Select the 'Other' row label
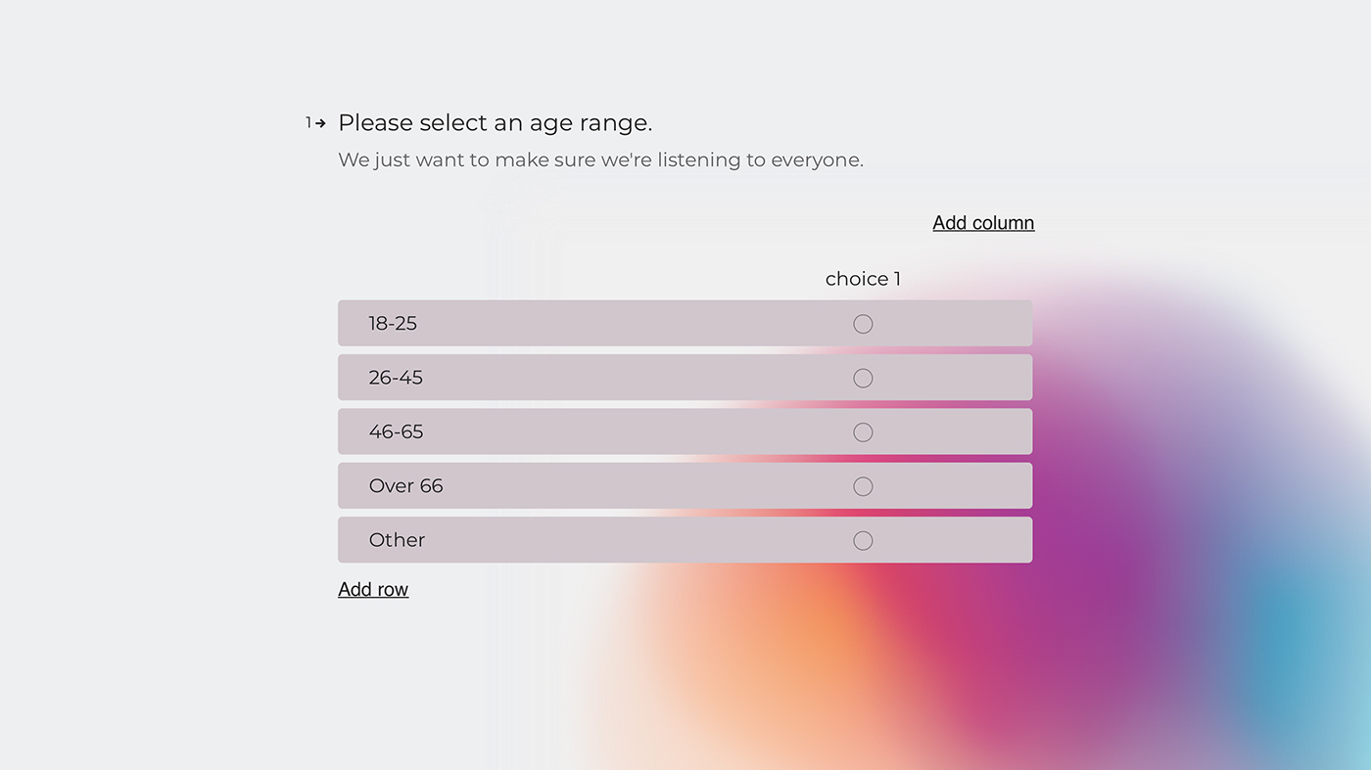Viewport: 1371px width, 770px height. point(396,539)
